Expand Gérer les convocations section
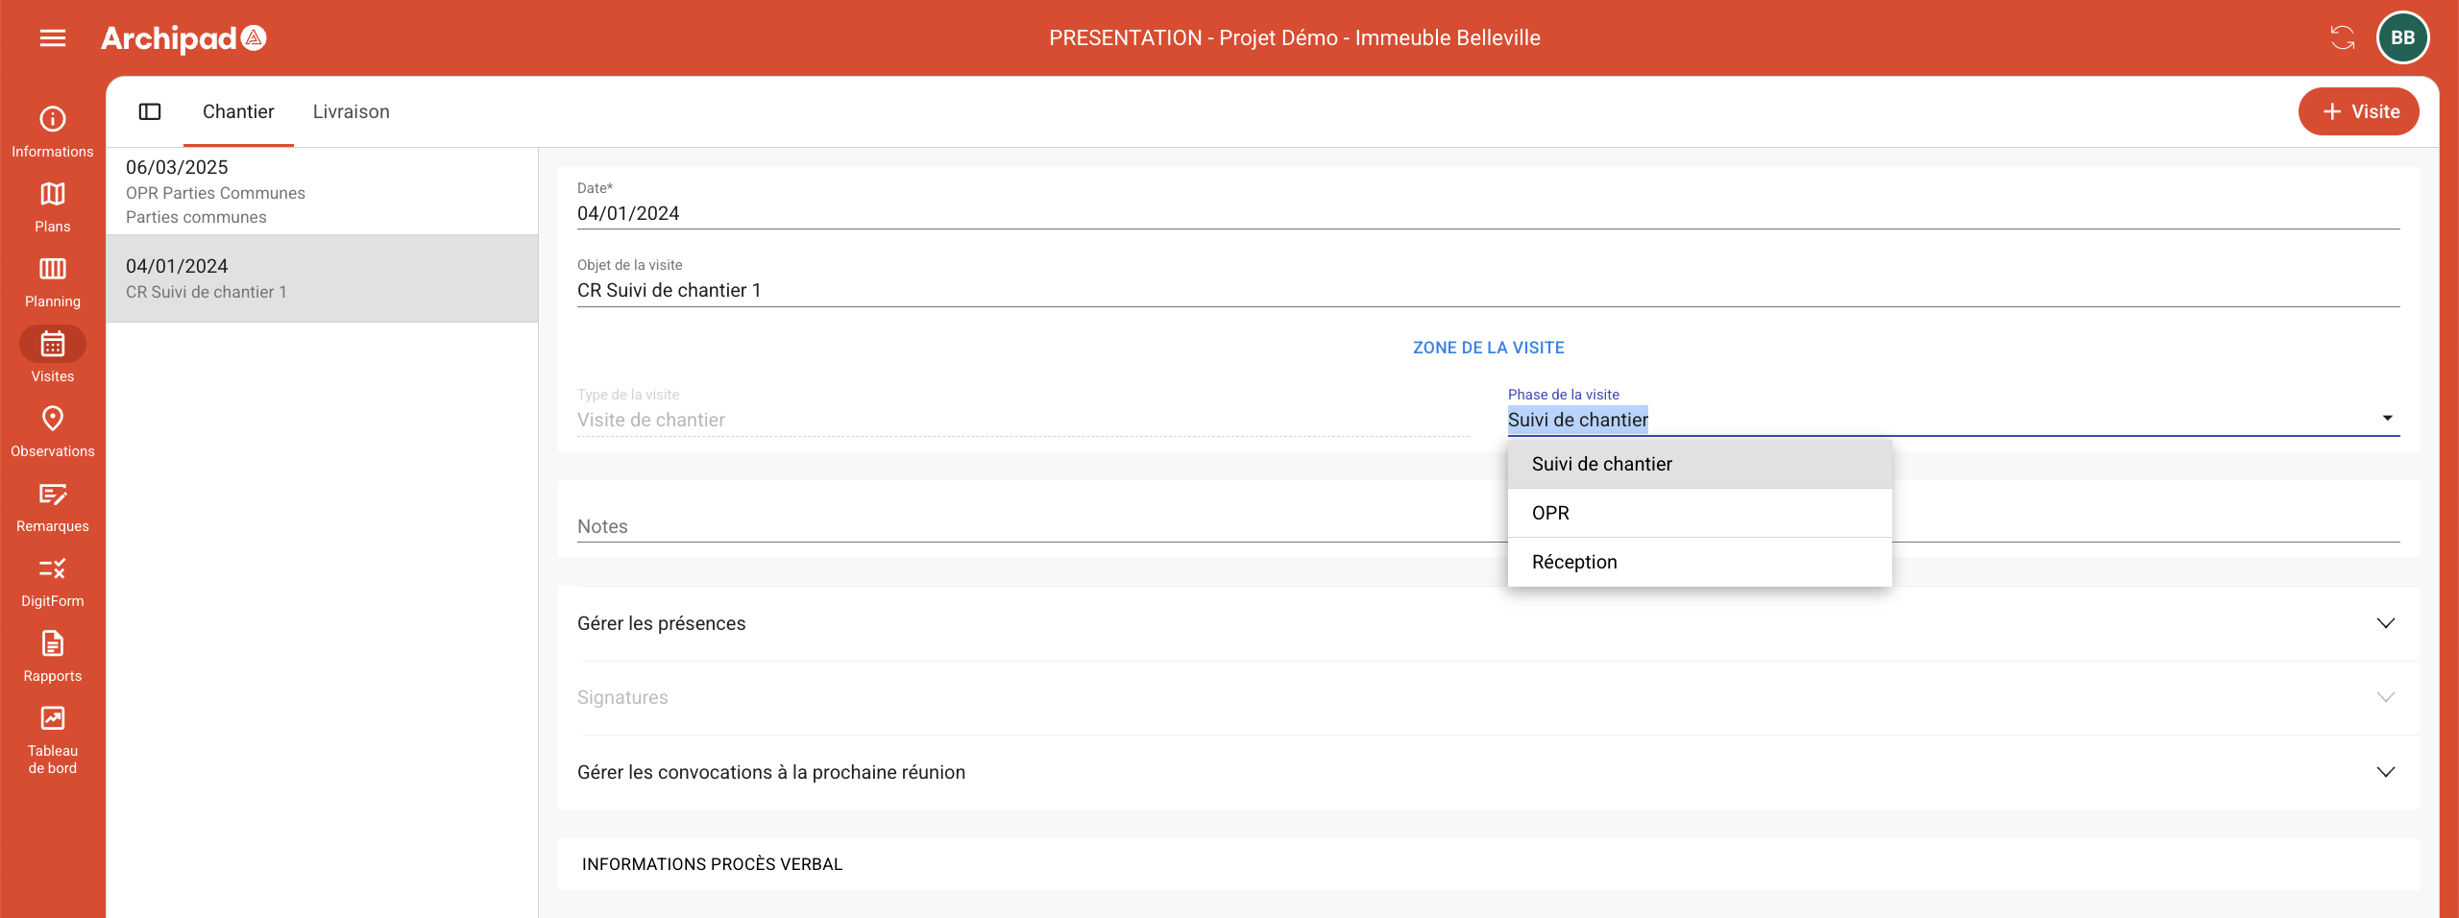This screenshot has width=2459, height=918. click(x=1487, y=772)
